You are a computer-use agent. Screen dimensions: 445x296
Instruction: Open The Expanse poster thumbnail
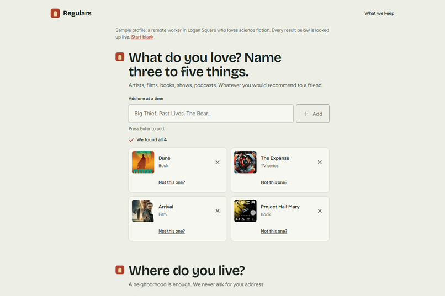[x=245, y=162]
